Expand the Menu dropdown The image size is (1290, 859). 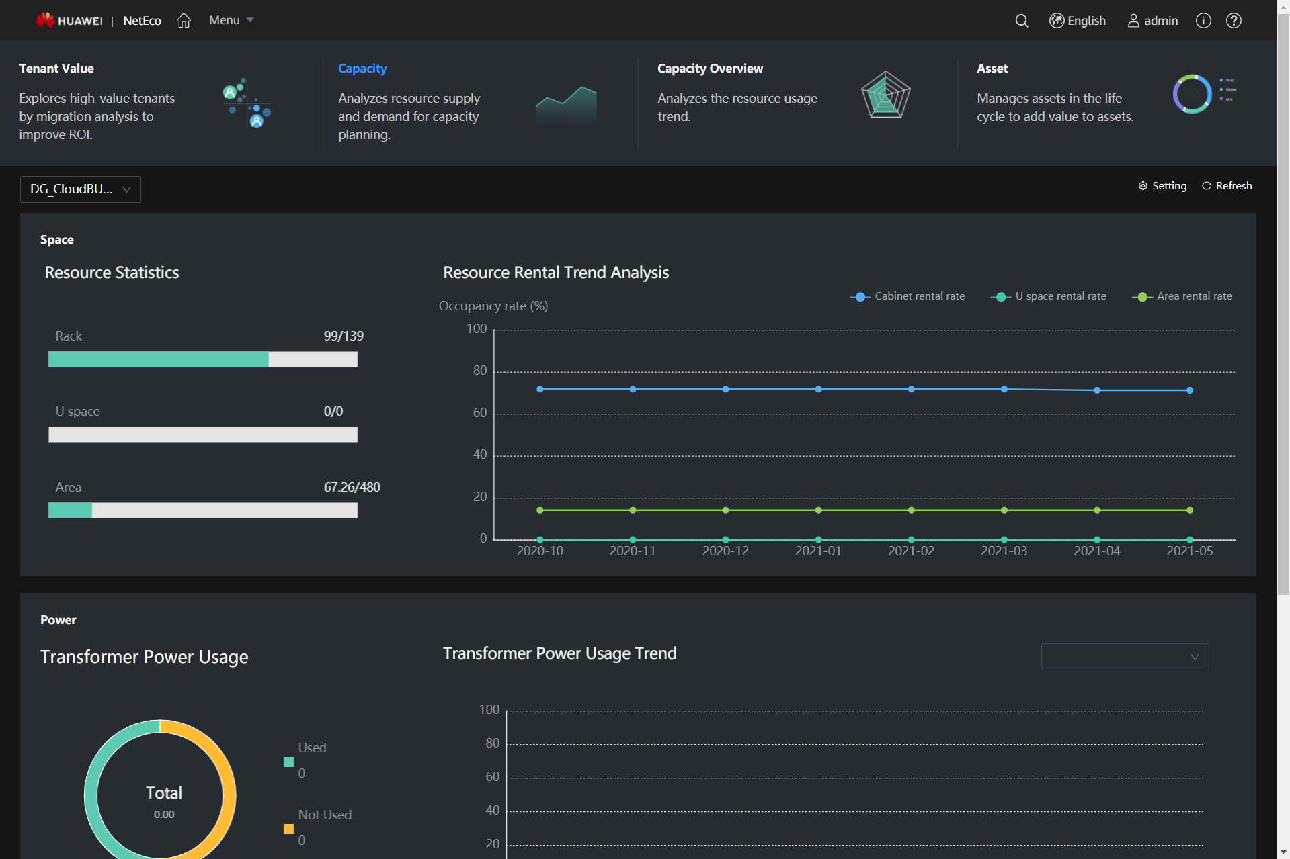tap(231, 20)
